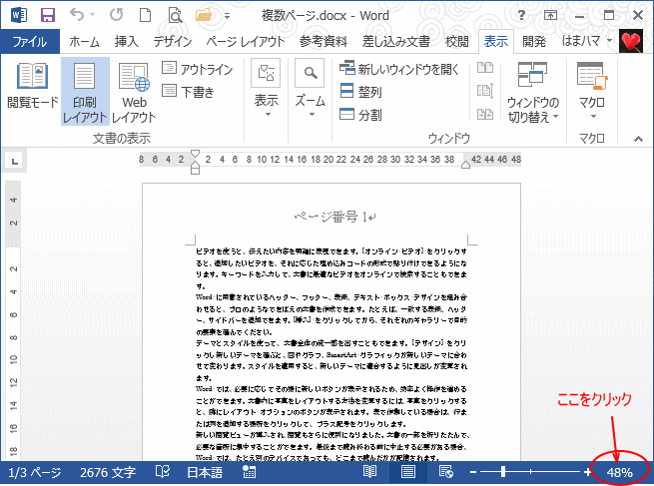The width and height of the screenshot is (654, 486).
Task: Switch to the ページ レイアウト tab
Action: tap(246, 41)
